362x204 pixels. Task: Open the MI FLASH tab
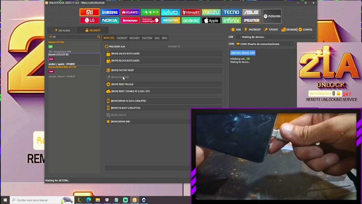click(x=62, y=30)
